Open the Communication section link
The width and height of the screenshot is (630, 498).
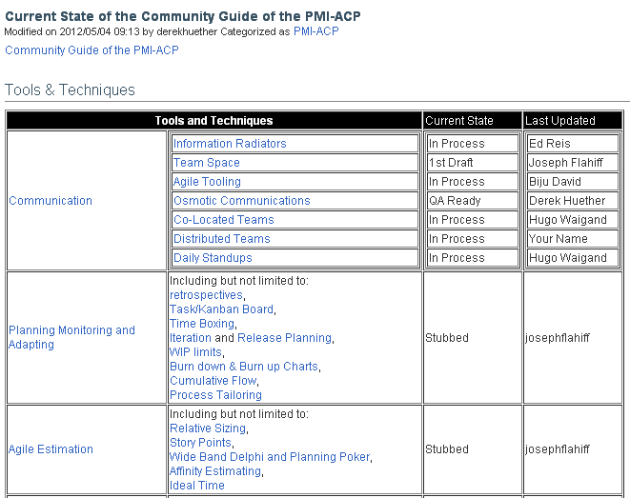51,201
